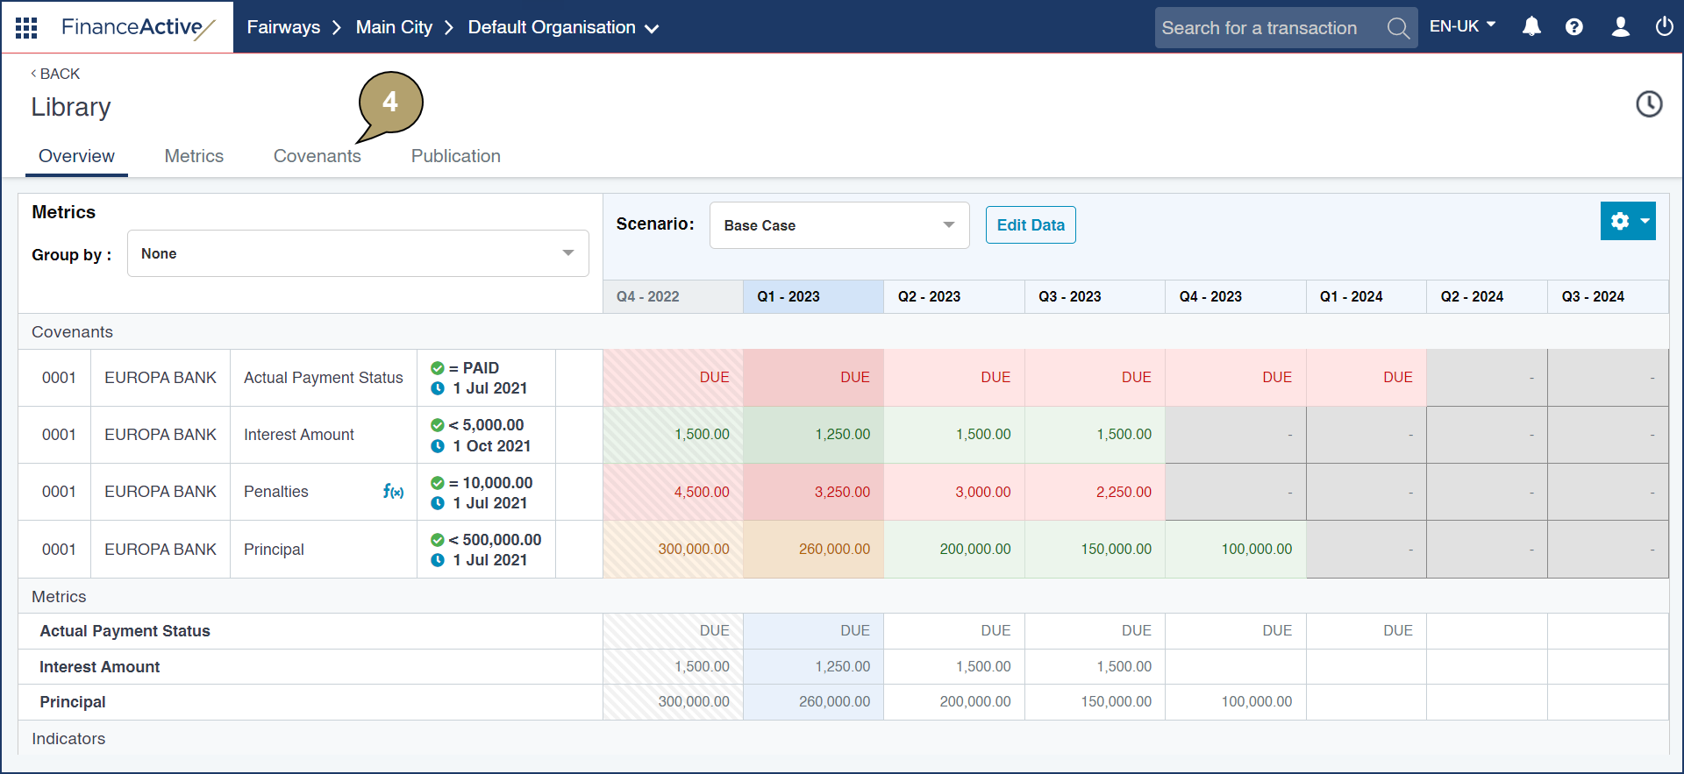
Task: Click the Edit Data button
Action: [1031, 225]
